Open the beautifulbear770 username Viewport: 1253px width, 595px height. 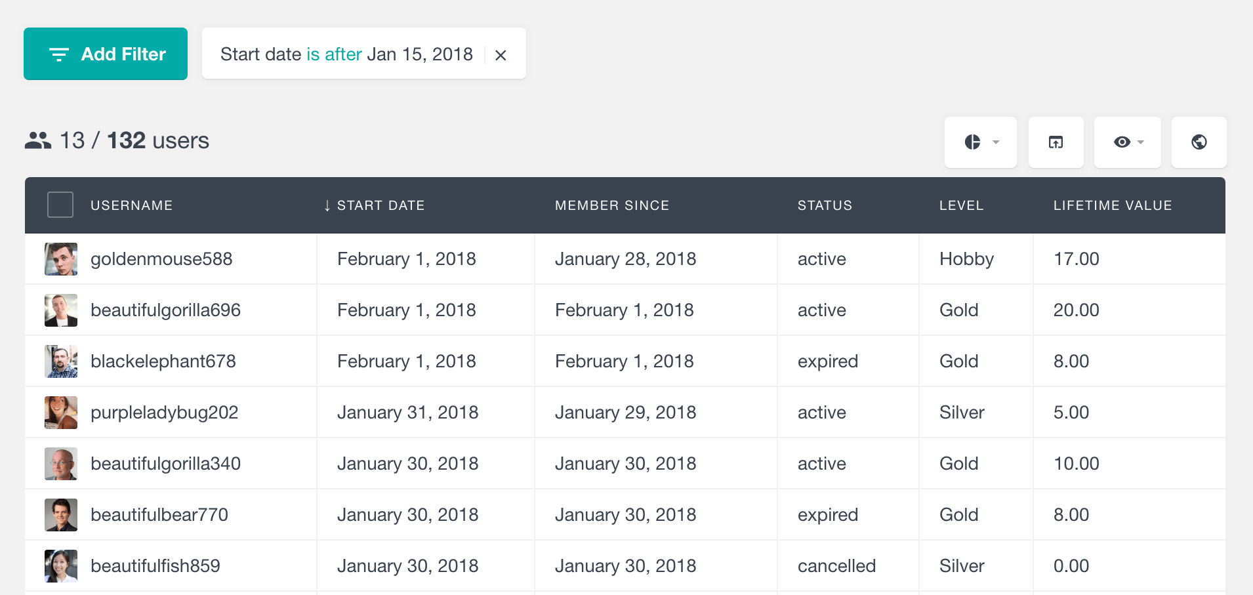(x=159, y=515)
